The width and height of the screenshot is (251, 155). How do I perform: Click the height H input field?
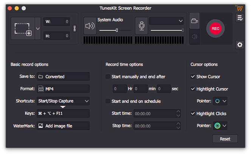(x=56, y=36)
